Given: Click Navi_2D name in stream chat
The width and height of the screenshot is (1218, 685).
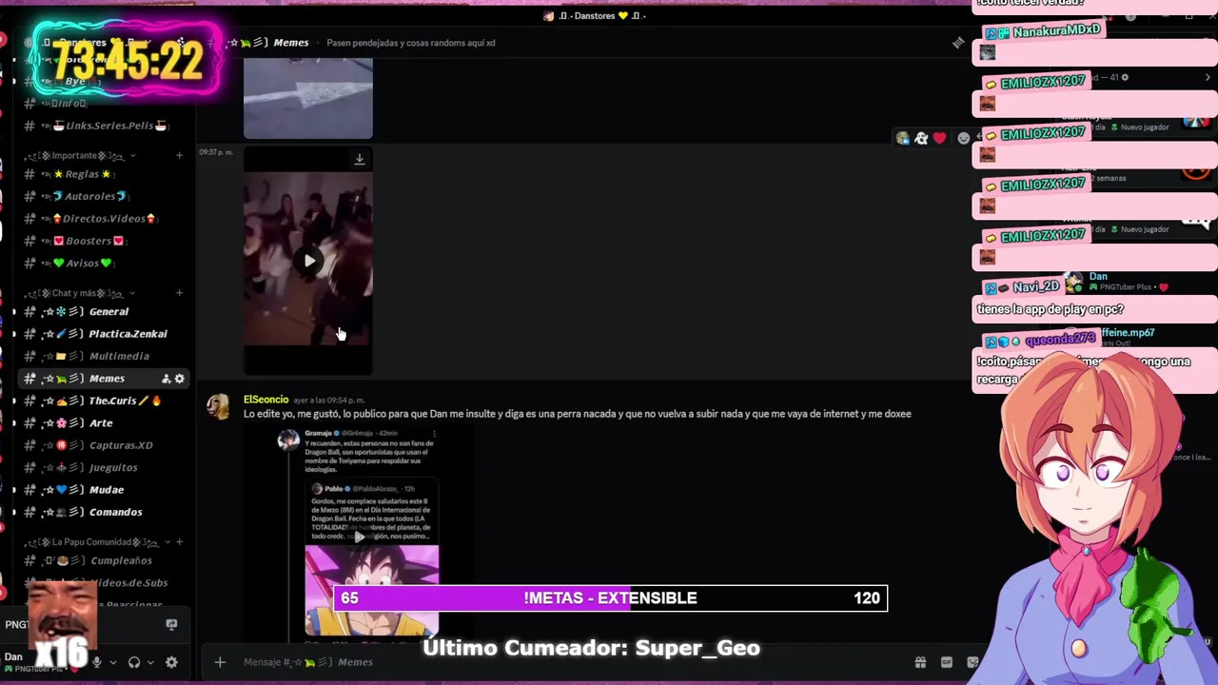Looking at the screenshot, I should (x=1035, y=286).
